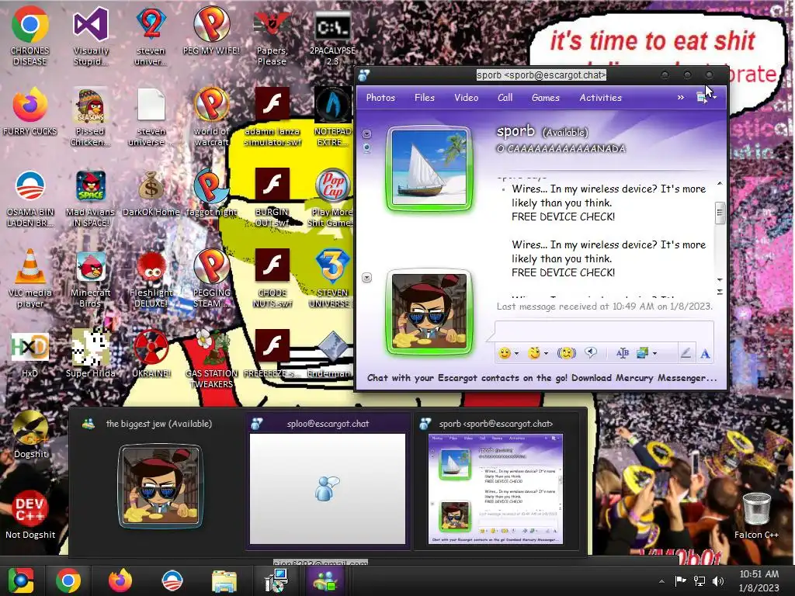Select the Not Dogshit Dev C++ icon
Viewport: 795px width, 596px height.
[x=30, y=515]
